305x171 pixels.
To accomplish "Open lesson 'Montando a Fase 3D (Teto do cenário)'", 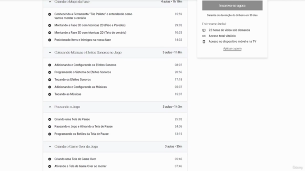I will coord(90,33).
